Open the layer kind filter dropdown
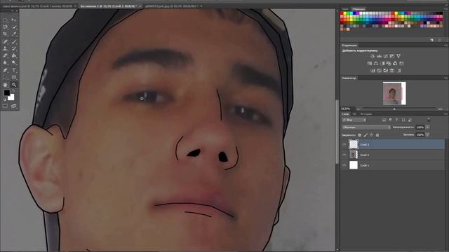449x252 pixels. click(x=354, y=120)
